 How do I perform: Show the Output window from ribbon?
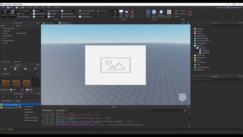[x=36, y=11]
